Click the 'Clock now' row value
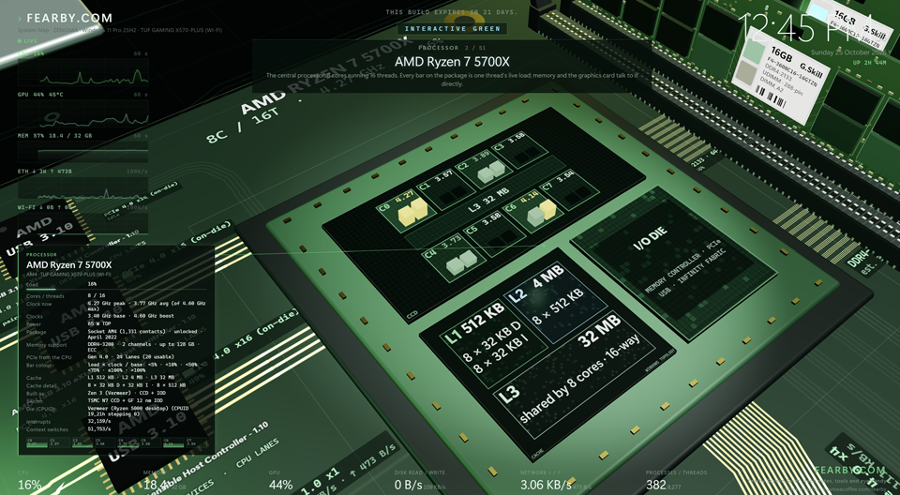900x495 pixels. pyautogui.click(x=146, y=306)
